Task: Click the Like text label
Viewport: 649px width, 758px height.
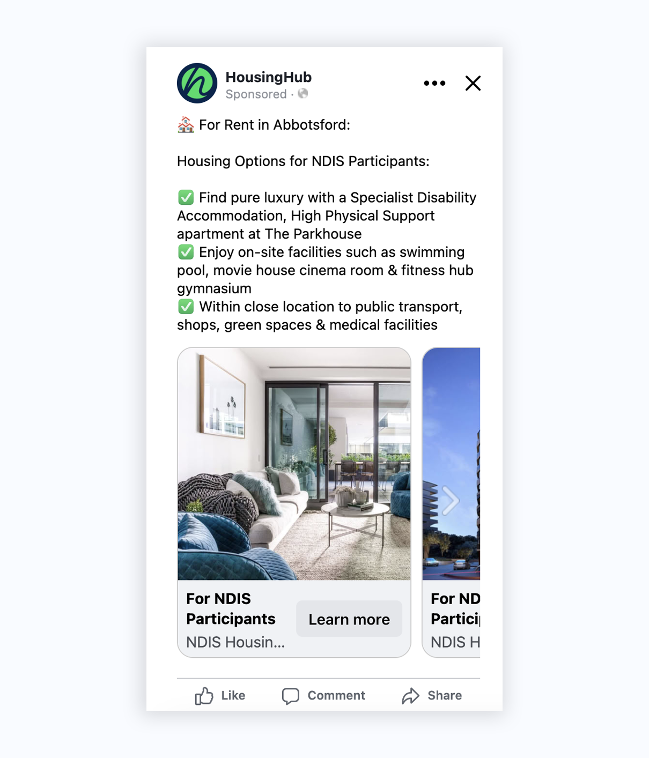Action: pyautogui.click(x=233, y=696)
